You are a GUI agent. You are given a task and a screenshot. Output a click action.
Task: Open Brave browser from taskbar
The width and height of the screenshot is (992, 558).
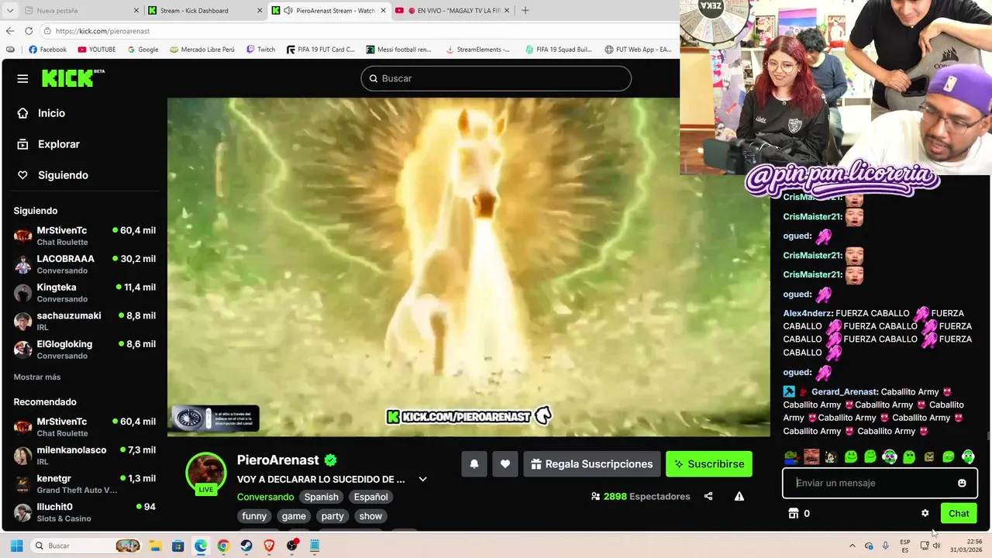coord(269,546)
